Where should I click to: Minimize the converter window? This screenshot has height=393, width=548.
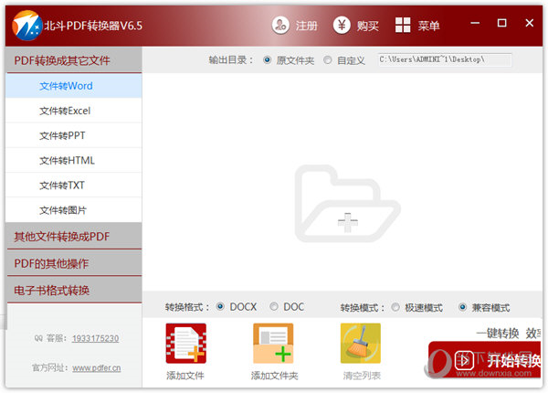(x=475, y=23)
